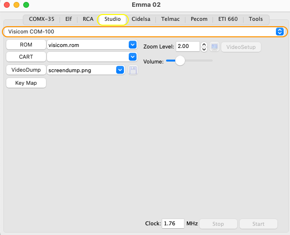Image resolution: width=290 pixels, height=235 pixels.
Task: Expand the CART file dropdown arrow
Action: pos(133,57)
